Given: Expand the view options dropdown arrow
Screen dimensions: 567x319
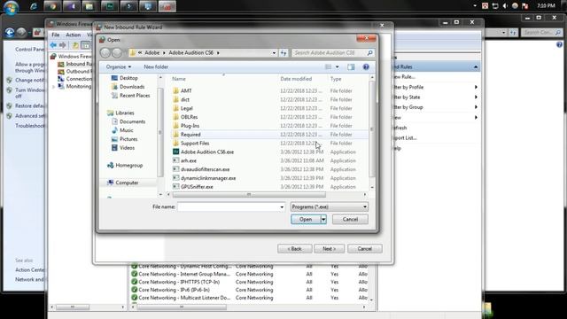Looking at the screenshot, I should tap(337, 67).
